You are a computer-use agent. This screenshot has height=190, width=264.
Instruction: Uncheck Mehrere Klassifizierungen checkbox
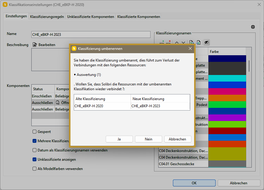pyautogui.click(x=35, y=141)
